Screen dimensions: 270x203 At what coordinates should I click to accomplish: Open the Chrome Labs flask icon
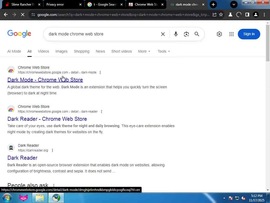click(x=230, y=15)
